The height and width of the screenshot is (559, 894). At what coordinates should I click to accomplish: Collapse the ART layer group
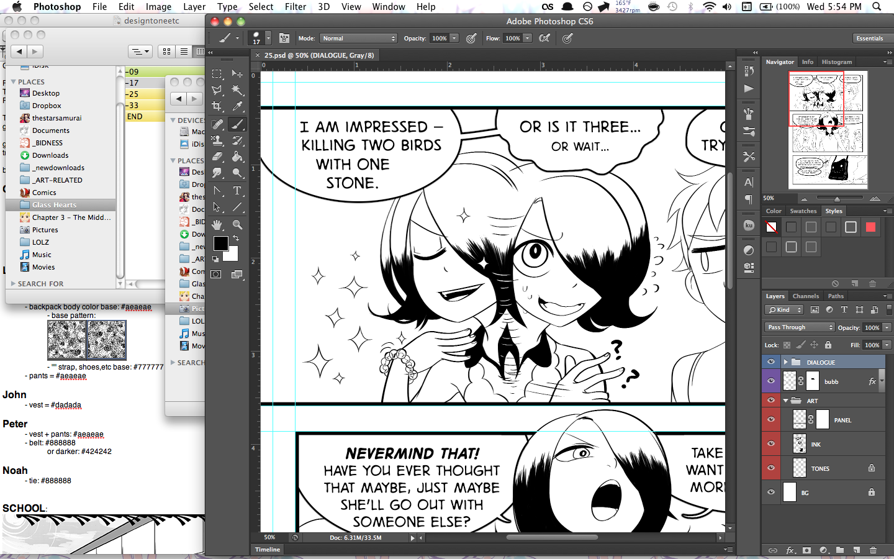click(785, 401)
